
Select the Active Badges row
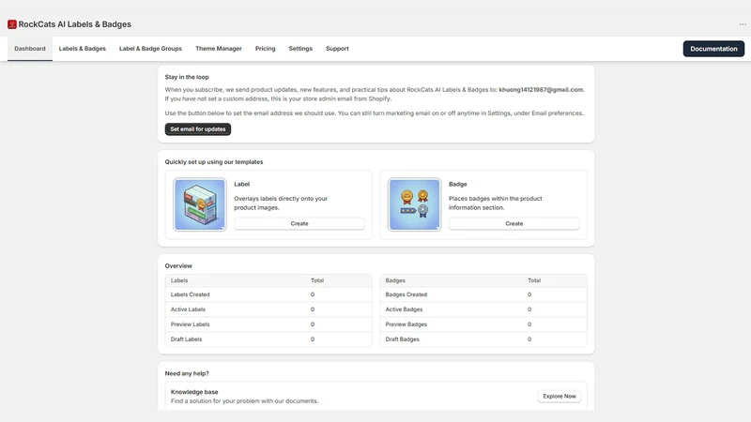pos(483,309)
